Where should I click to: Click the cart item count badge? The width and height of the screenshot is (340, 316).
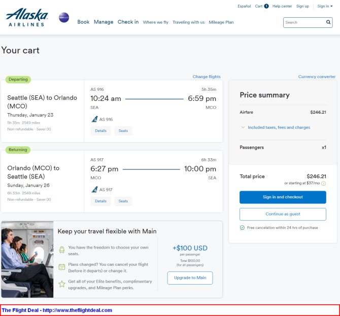coord(266,6)
